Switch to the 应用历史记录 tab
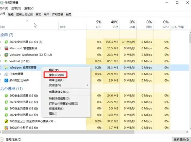The image size is (191, 142). point(24,14)
